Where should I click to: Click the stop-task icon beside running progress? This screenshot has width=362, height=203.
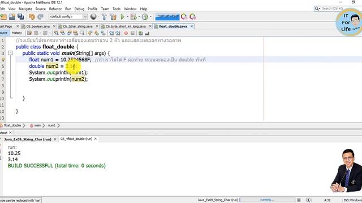pyautogui.click(x=299, y=200)
